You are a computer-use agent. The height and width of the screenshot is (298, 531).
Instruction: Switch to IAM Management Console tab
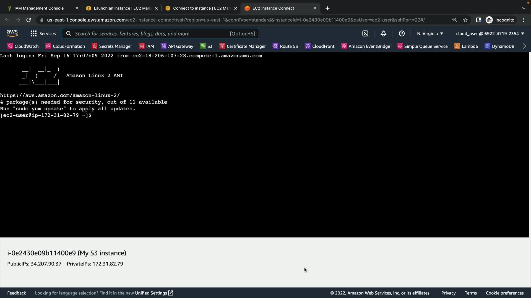tap(39, 8)
